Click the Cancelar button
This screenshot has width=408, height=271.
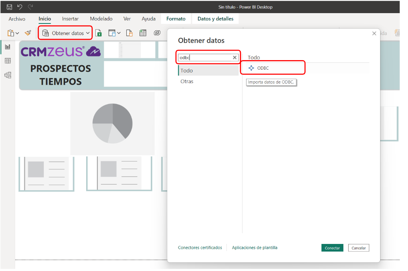point(359,248)
